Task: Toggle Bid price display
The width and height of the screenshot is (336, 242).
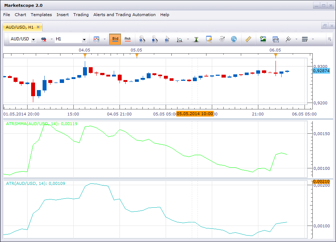Action: [115, 39]
